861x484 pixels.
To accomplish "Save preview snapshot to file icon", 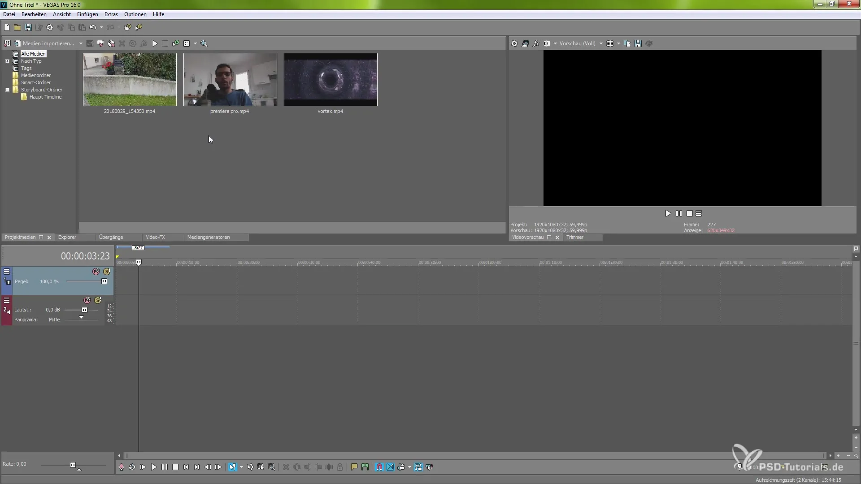I will point(638,43).
